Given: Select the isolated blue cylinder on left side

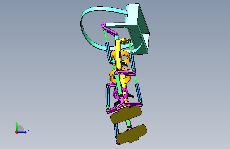Looking at the screenshot, I should coord(107,97).
